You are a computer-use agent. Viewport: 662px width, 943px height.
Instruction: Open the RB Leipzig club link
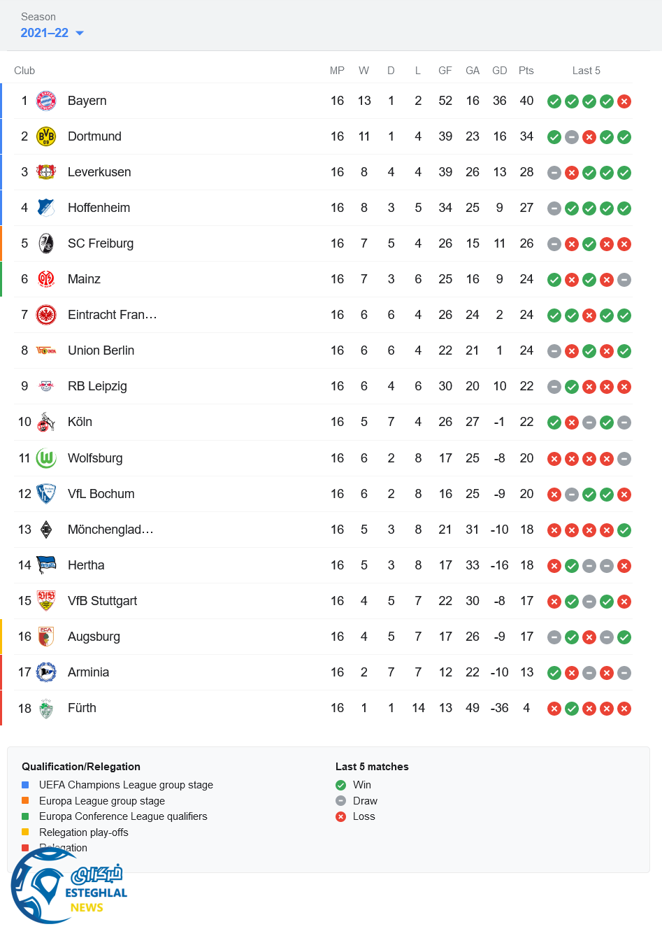point(97,386)
